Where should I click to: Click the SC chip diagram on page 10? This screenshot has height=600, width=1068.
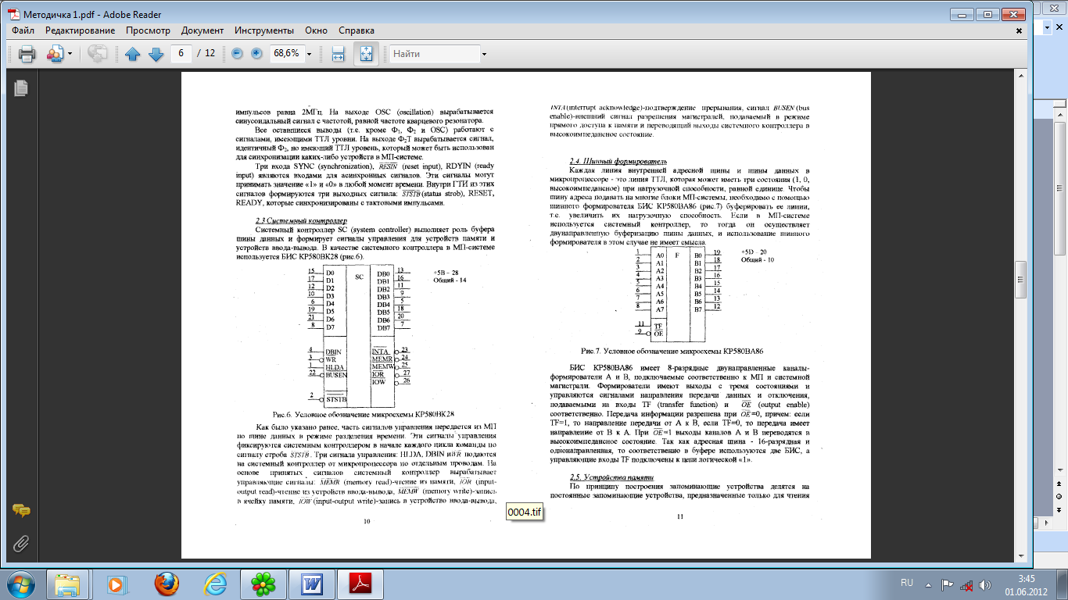pyautogui.click(x=359, y=337)
